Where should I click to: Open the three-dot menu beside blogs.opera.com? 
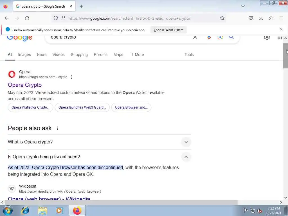[x=71, y=77]
